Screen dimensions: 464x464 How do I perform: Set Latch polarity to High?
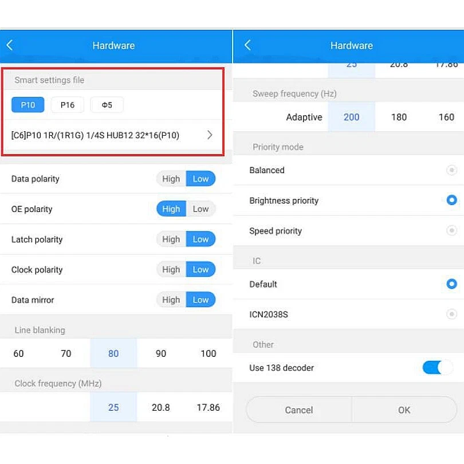[x=171, y=239]
